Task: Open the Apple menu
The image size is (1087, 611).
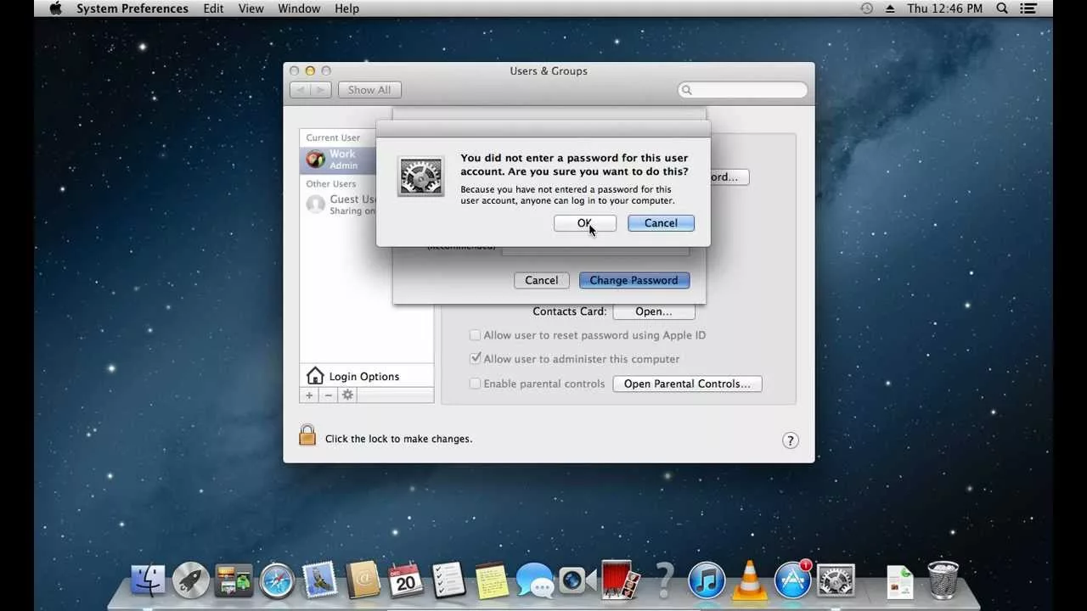Action: click(56, 8)
